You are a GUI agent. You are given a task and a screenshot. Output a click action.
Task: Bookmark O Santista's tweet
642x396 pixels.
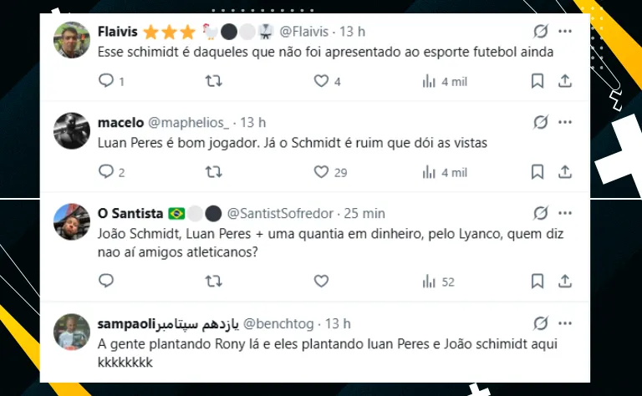coord(538,282)
